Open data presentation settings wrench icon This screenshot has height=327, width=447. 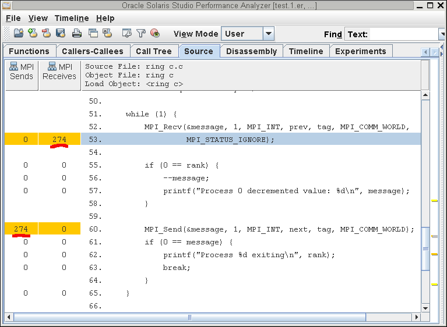tap(126, 33)
